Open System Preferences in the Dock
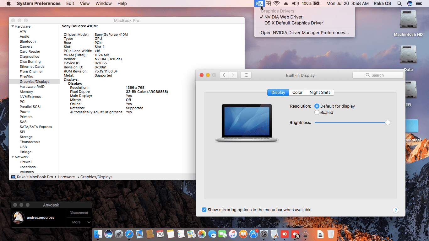Screen dimensions: 429x241 pos(264,234)
